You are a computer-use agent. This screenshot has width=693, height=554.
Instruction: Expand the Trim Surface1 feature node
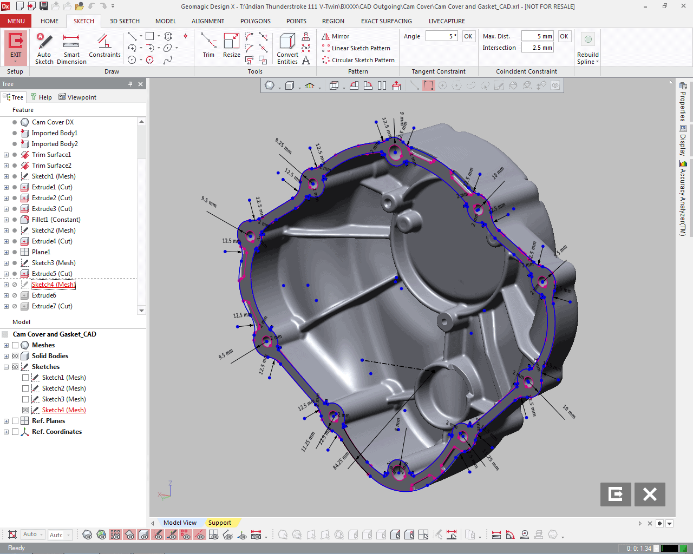click(x=6, y=155)
